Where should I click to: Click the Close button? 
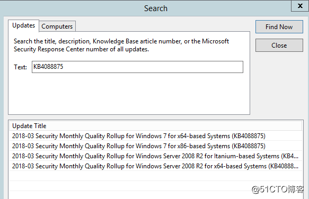(279, 46)
